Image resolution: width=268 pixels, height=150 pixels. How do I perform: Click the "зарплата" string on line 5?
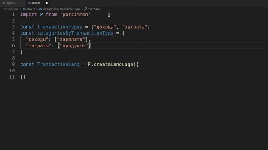click(71, 40)
